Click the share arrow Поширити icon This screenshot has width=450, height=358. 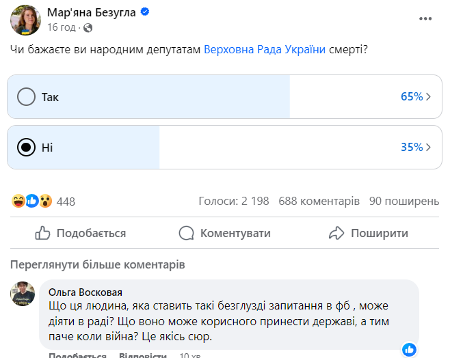click(x=336, y=233)
